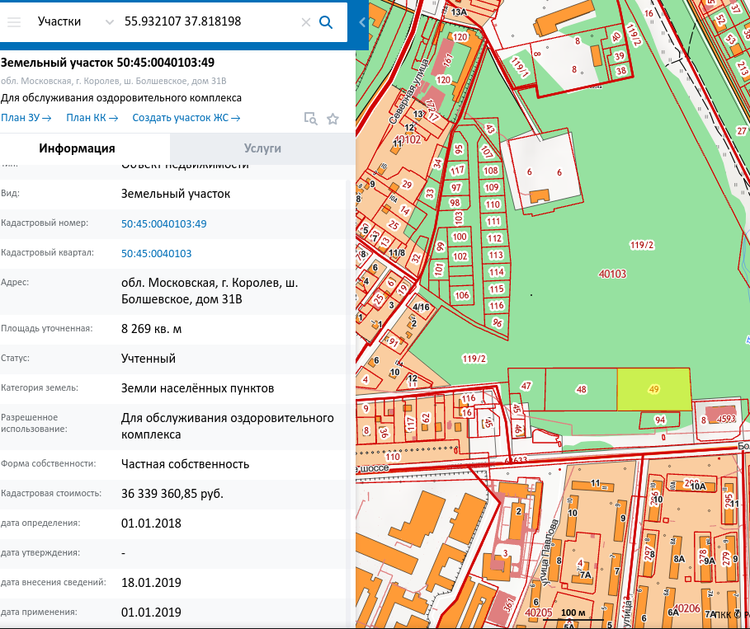Select parcel 94 on the map
This screenshot has width=750, height=629.
tap(659, 420)
